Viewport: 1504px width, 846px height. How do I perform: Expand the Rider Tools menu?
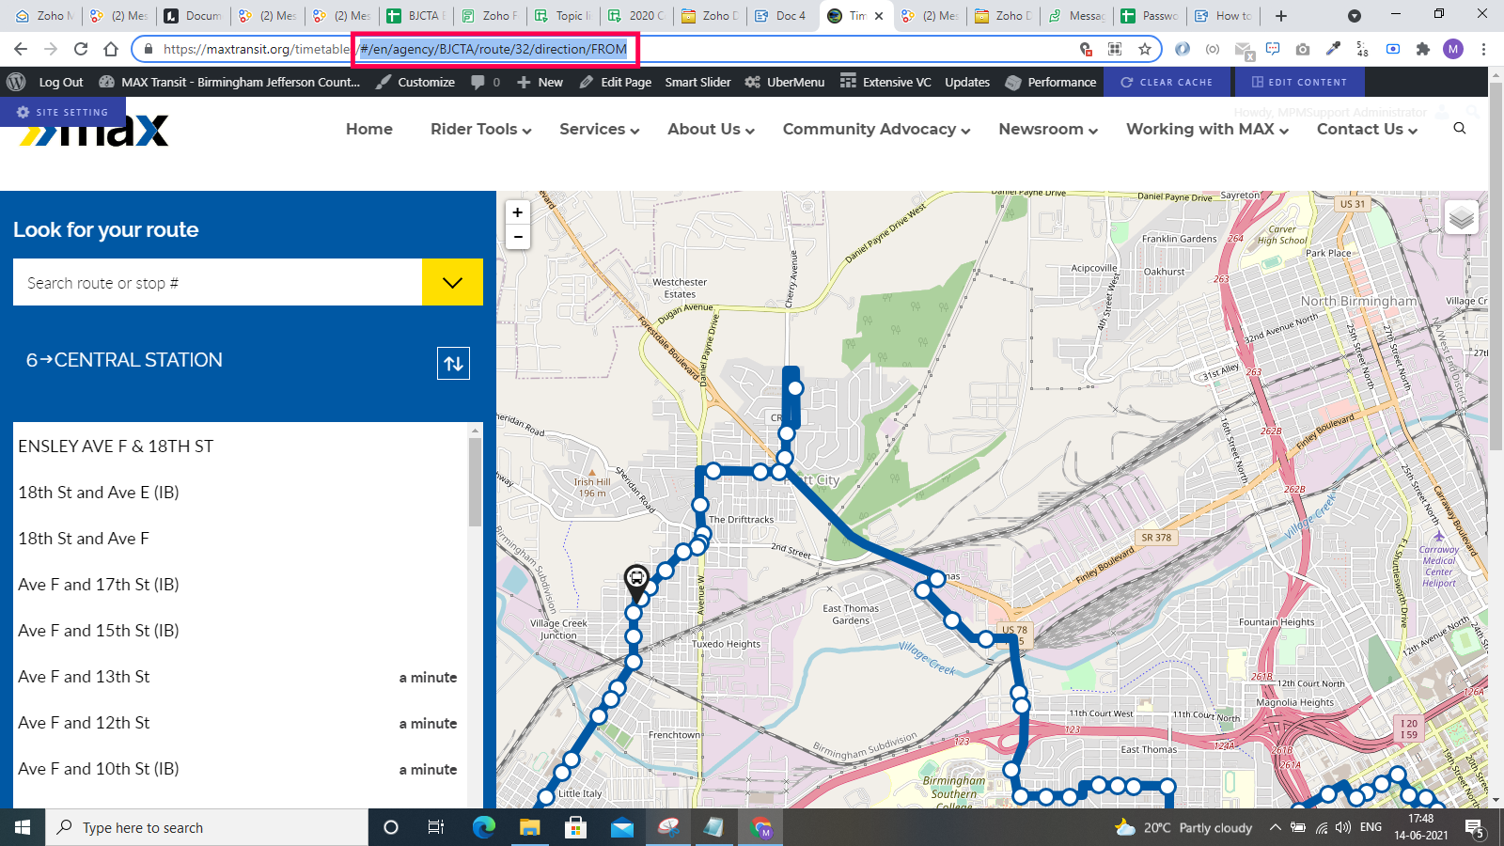[480, 130]
